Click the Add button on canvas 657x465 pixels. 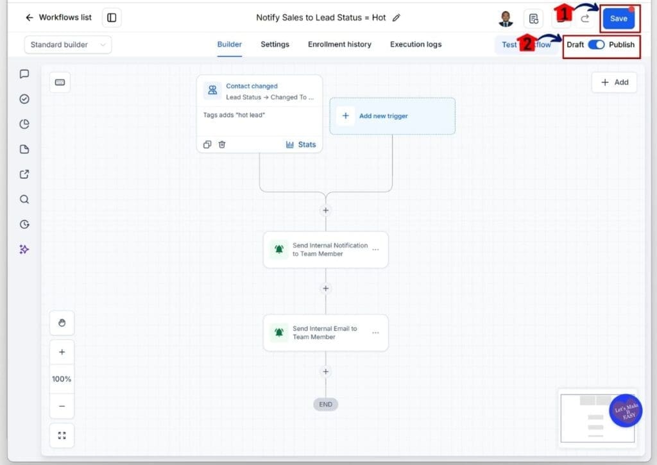[614, 82]
